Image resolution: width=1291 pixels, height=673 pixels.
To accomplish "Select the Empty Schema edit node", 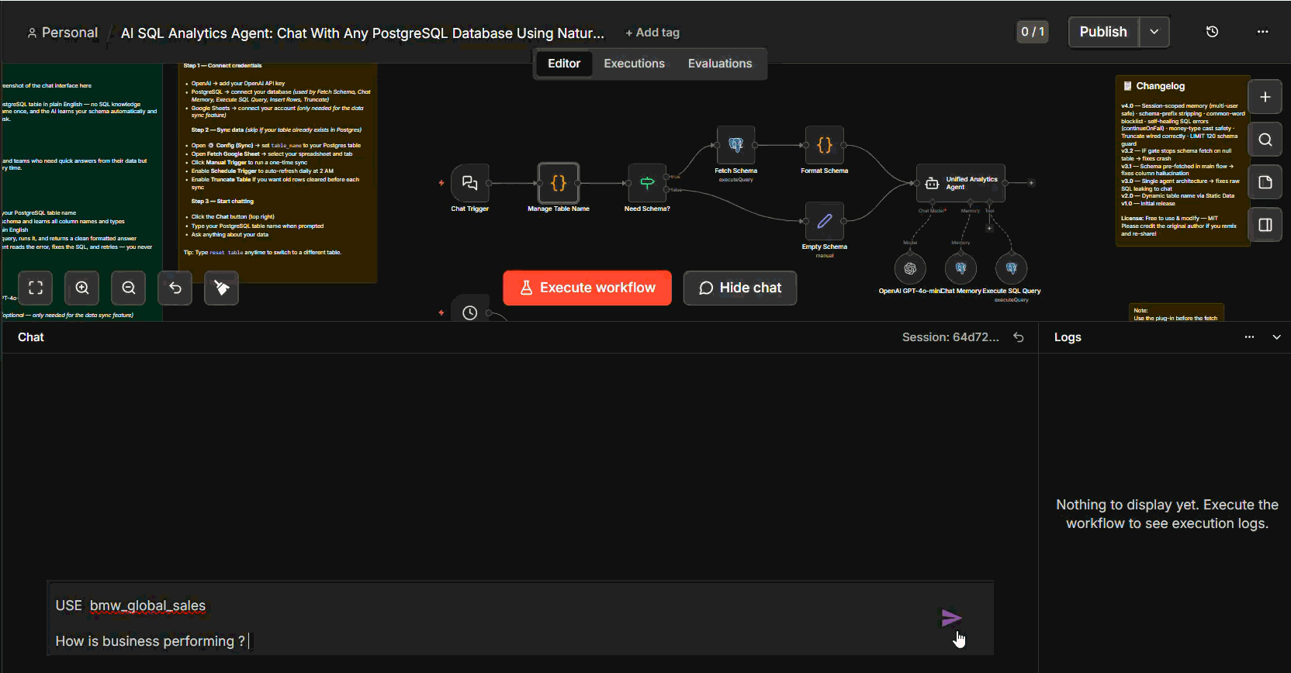I will (x=824, y=221).
